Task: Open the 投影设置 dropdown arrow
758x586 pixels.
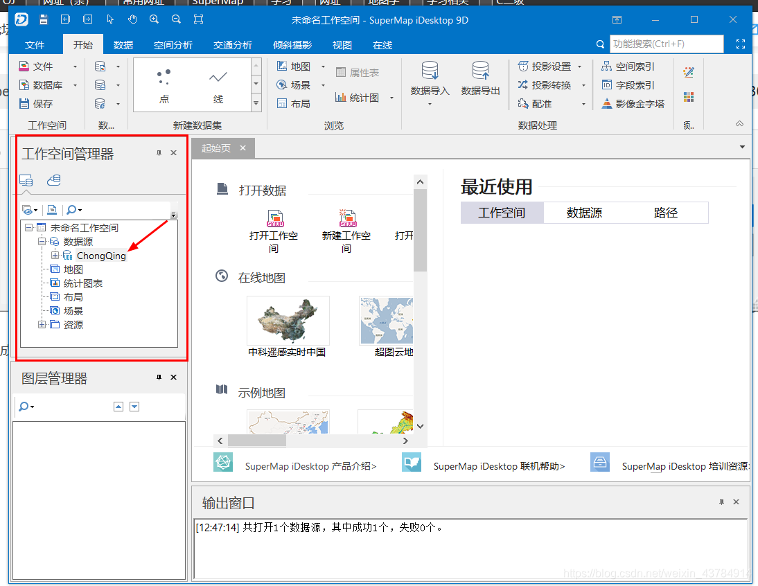Action: click(580, 66)
